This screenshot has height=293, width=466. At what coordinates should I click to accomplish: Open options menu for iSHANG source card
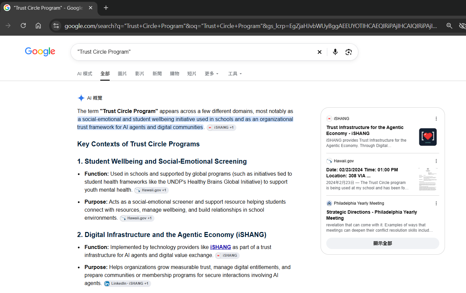point(436,119)
